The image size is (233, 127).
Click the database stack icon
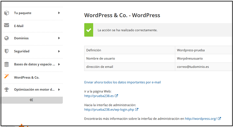pos(7,64)
